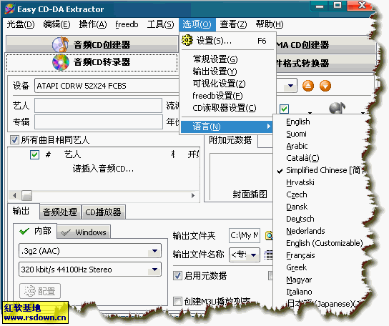The image size is (389, 326).
Task: Enable 创建M3U播放列表 checkbox
Action: (x=177, y=301)
